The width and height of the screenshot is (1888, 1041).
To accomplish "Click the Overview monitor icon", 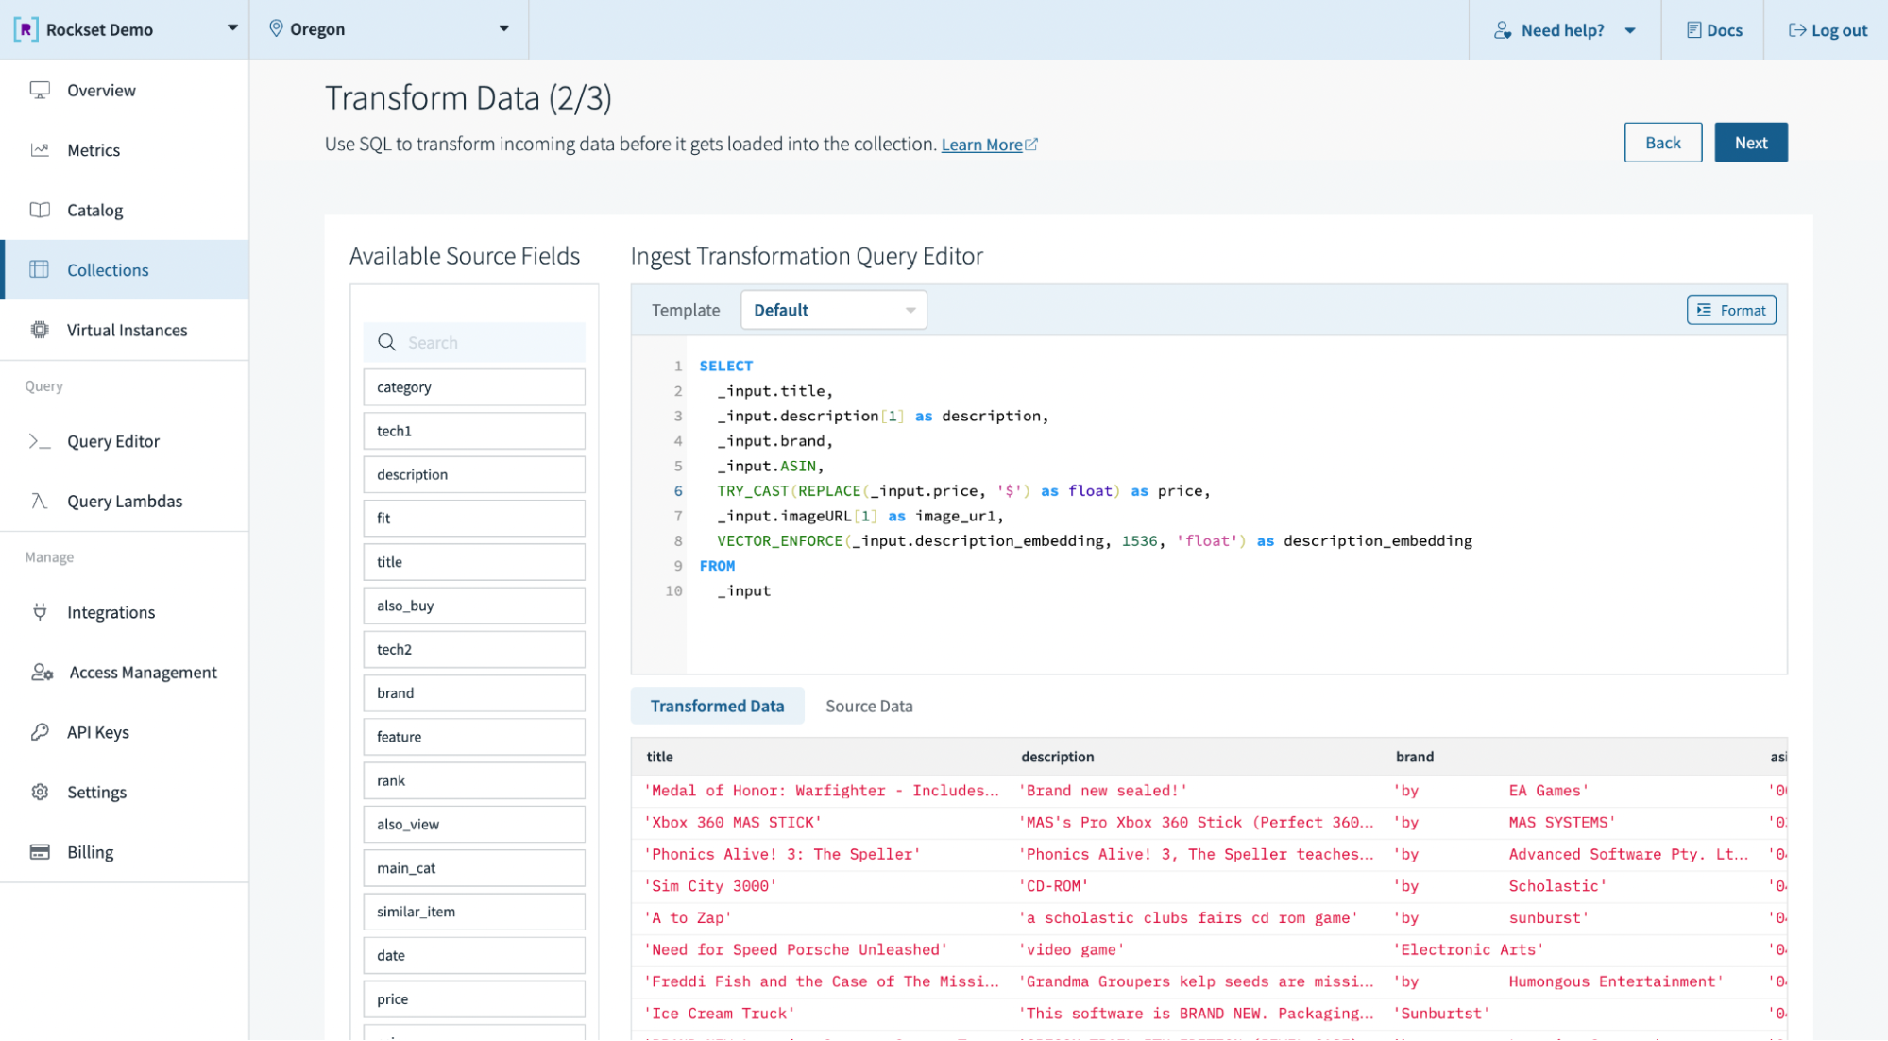I will (40, 90).
